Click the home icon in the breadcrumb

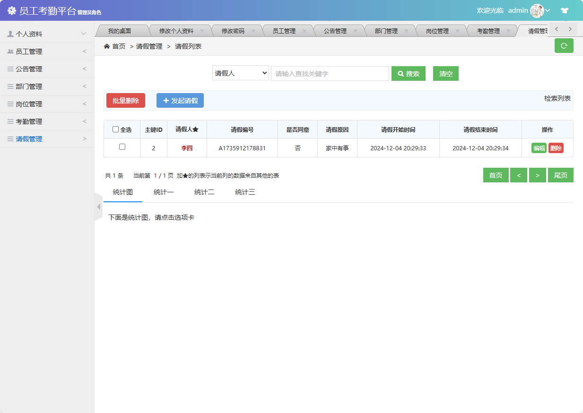[x=108, y=46]
